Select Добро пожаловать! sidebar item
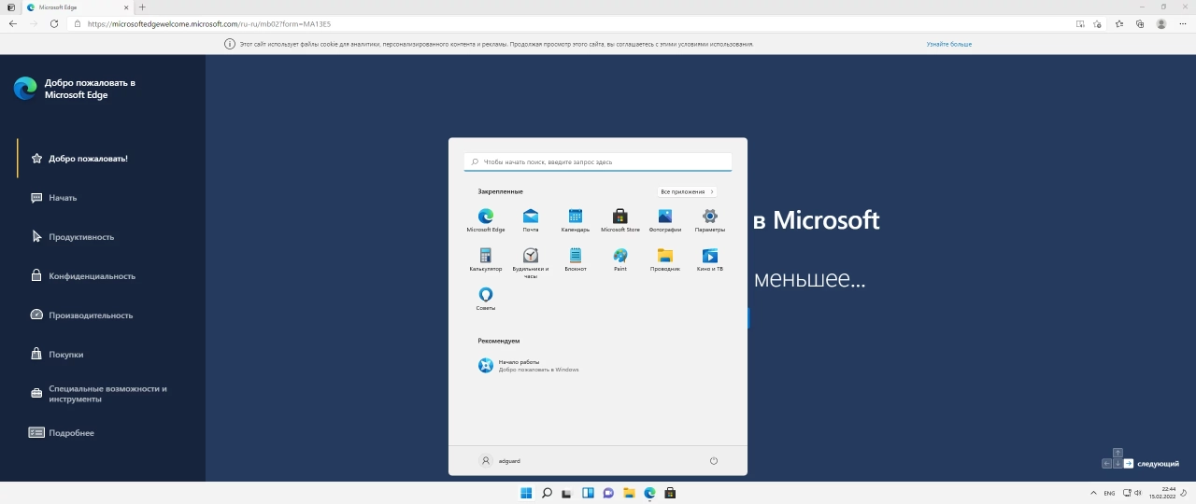This screenshot has height=504, width=1196. pyautogui.click(x=79, y=159)
